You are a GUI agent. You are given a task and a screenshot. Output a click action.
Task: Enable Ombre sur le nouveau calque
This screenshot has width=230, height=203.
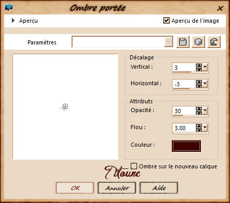coord(134,166)
